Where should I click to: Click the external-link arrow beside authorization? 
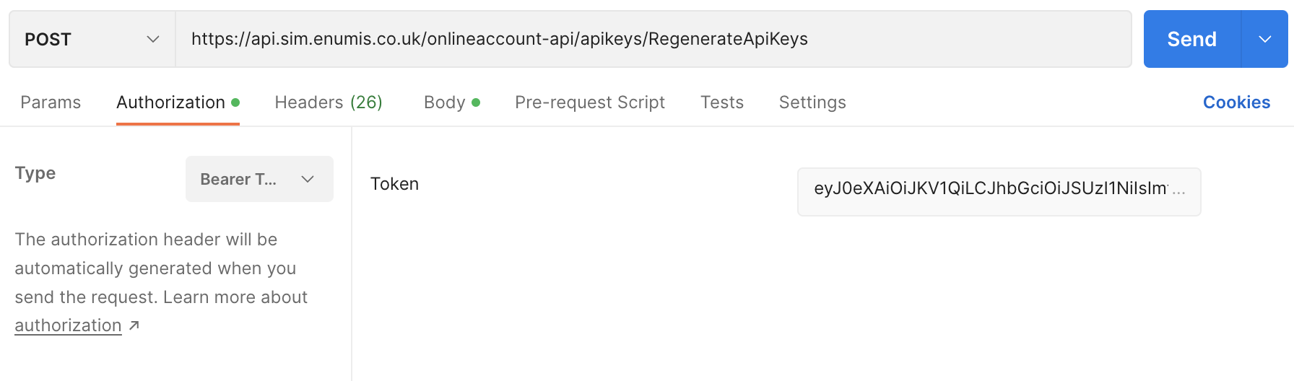coord(134,325)
